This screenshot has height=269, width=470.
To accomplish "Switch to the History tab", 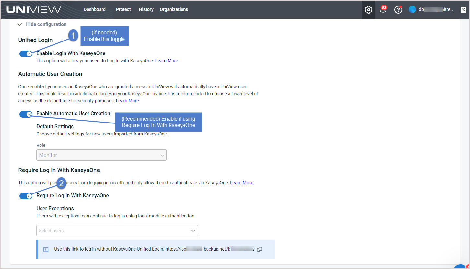I will tap(146, 9).
